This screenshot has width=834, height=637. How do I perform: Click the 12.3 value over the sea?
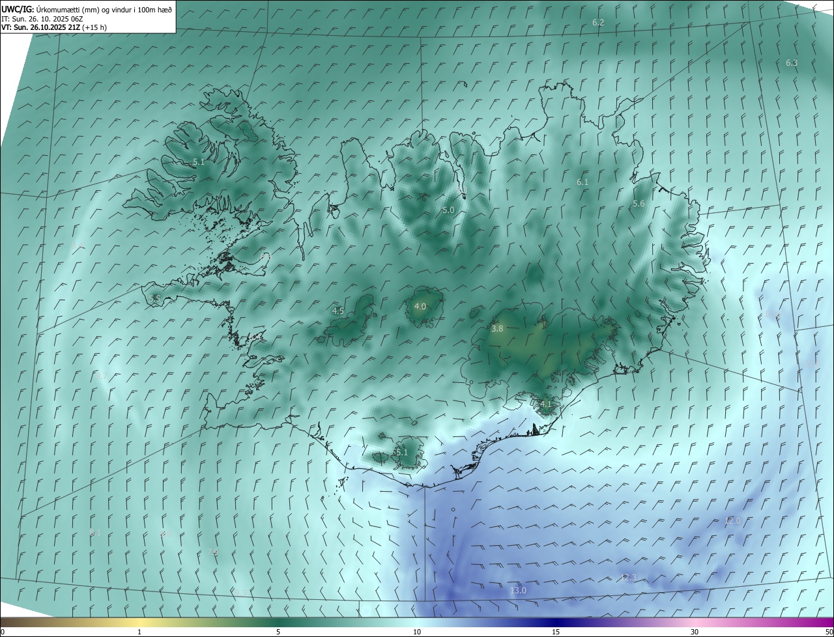627,578
